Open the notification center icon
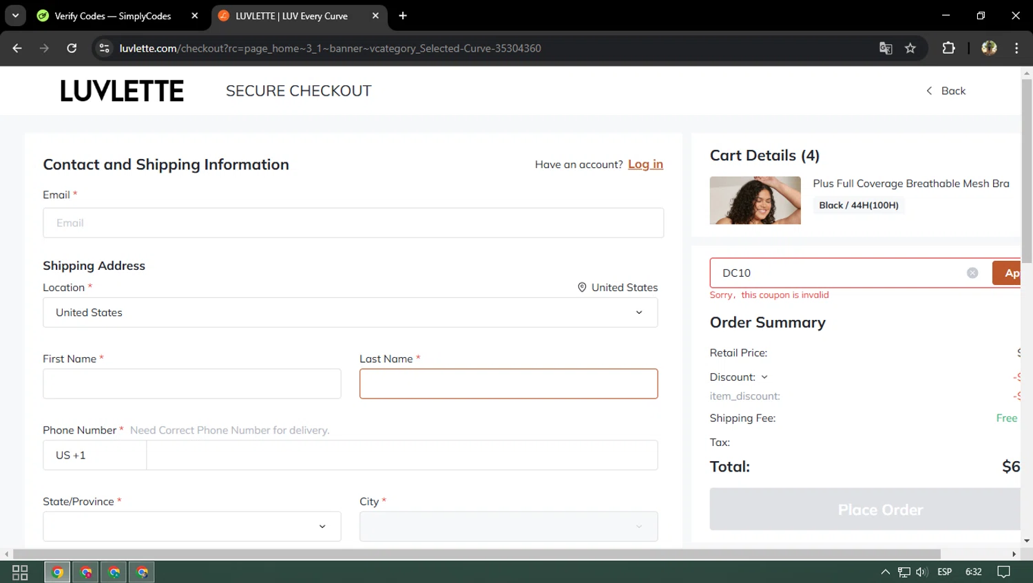Viewport: 1033px width, 583px height. pos(1004,572)
